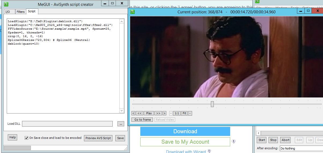The image size is (323, 153).
Task: Fit the preview to the window
Action: [184, 113]
